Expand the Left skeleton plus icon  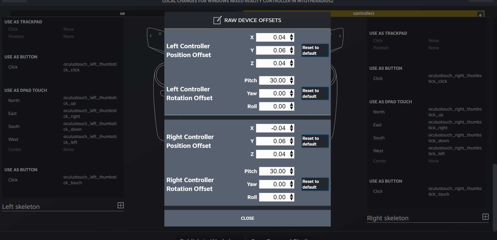coord(121,205)
